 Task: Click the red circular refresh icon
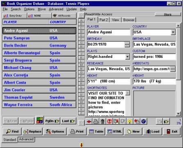(x=109, y=121)
